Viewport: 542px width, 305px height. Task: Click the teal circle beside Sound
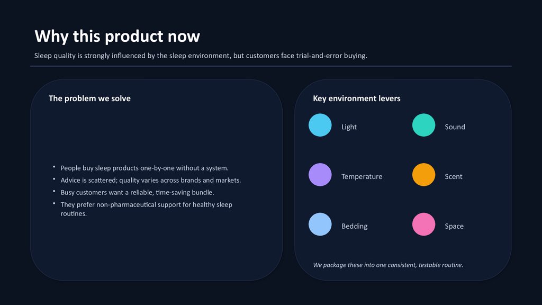click(423, 125)
